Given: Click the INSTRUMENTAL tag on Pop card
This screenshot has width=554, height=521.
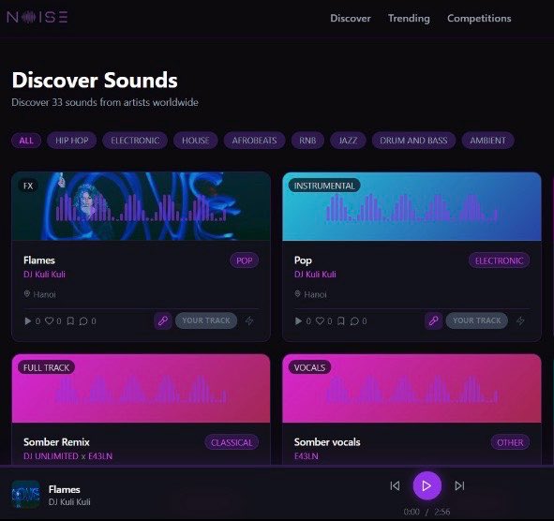Looking at the screenshot, I should tap(324, 186).
